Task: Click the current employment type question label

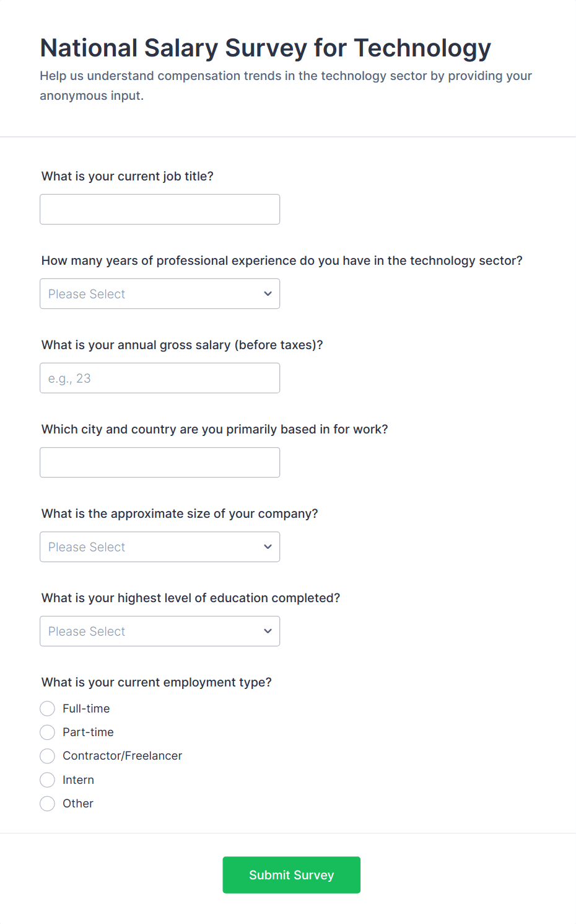Action: [157, 682]
